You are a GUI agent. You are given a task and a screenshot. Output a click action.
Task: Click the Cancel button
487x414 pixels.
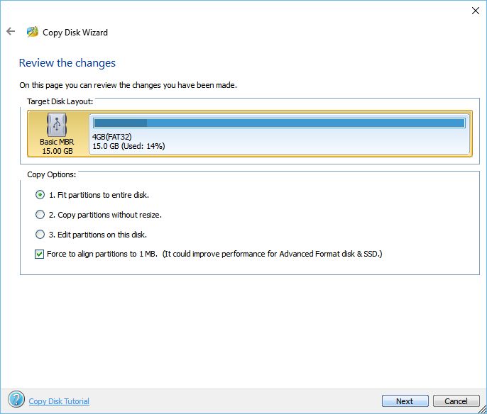[x=456, y=401]
